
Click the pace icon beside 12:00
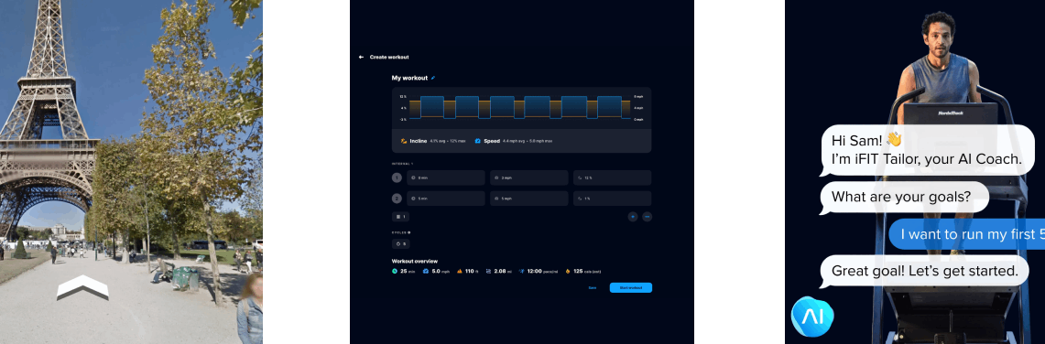pos(521,271)
